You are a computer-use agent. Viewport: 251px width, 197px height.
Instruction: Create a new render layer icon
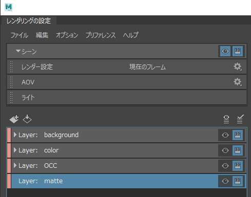click(14, 119)
